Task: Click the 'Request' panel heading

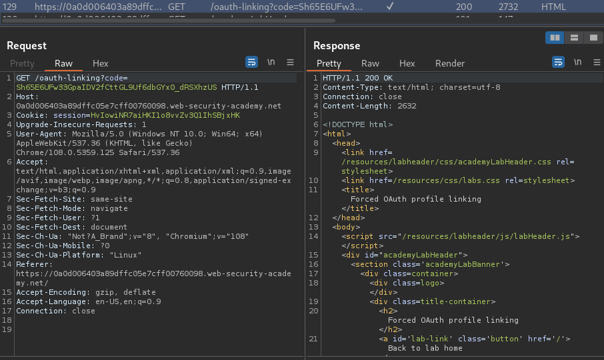Action: [x=27, y=46]
